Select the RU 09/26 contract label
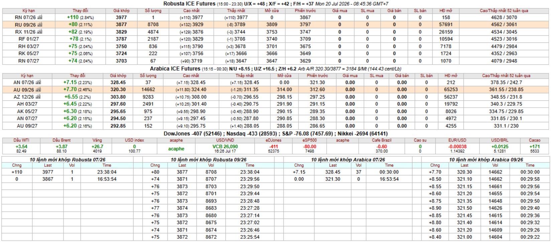This screenshot has height=242, width=551. [x=25, y=25]
